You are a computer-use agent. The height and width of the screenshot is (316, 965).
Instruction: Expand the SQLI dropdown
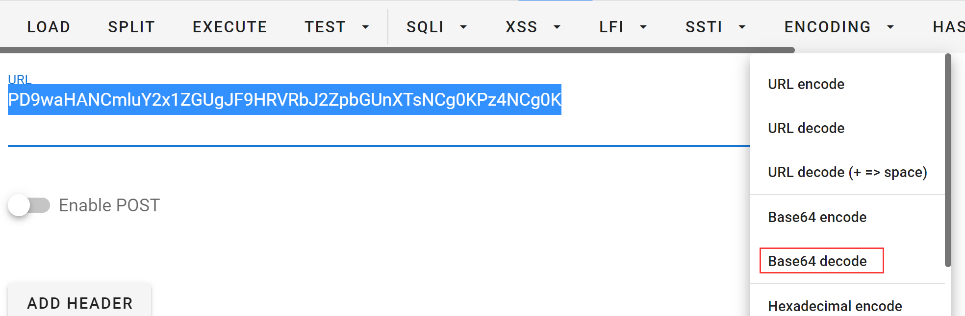[436, 27]
